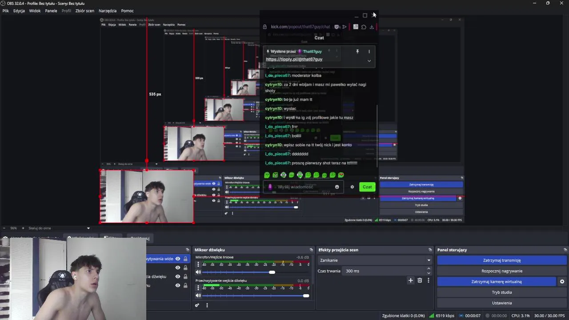Click Rozpocznij nagrywanie button
Viewport: 569px width, 320px height.
click(x=502, y=271)
